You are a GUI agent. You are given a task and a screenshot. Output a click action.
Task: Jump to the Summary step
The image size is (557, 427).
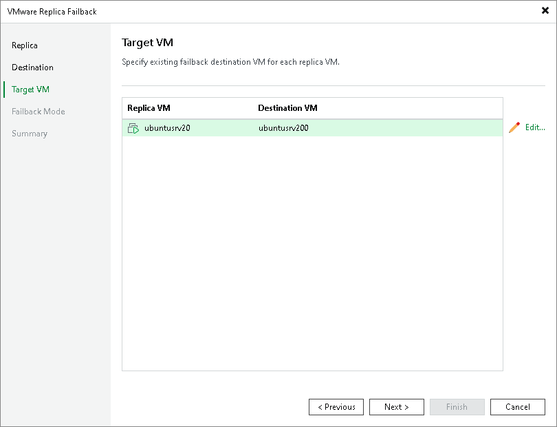pyautogui.click(x=30, y=134)
